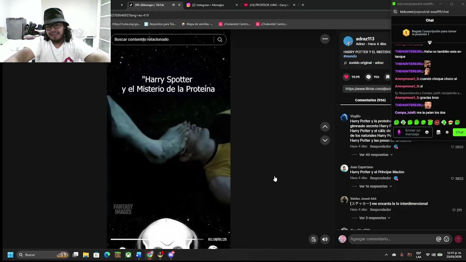This screenshot has width=466, height=262.
Task: Open Discord from the taskbar
Action: tap(171, 255)
